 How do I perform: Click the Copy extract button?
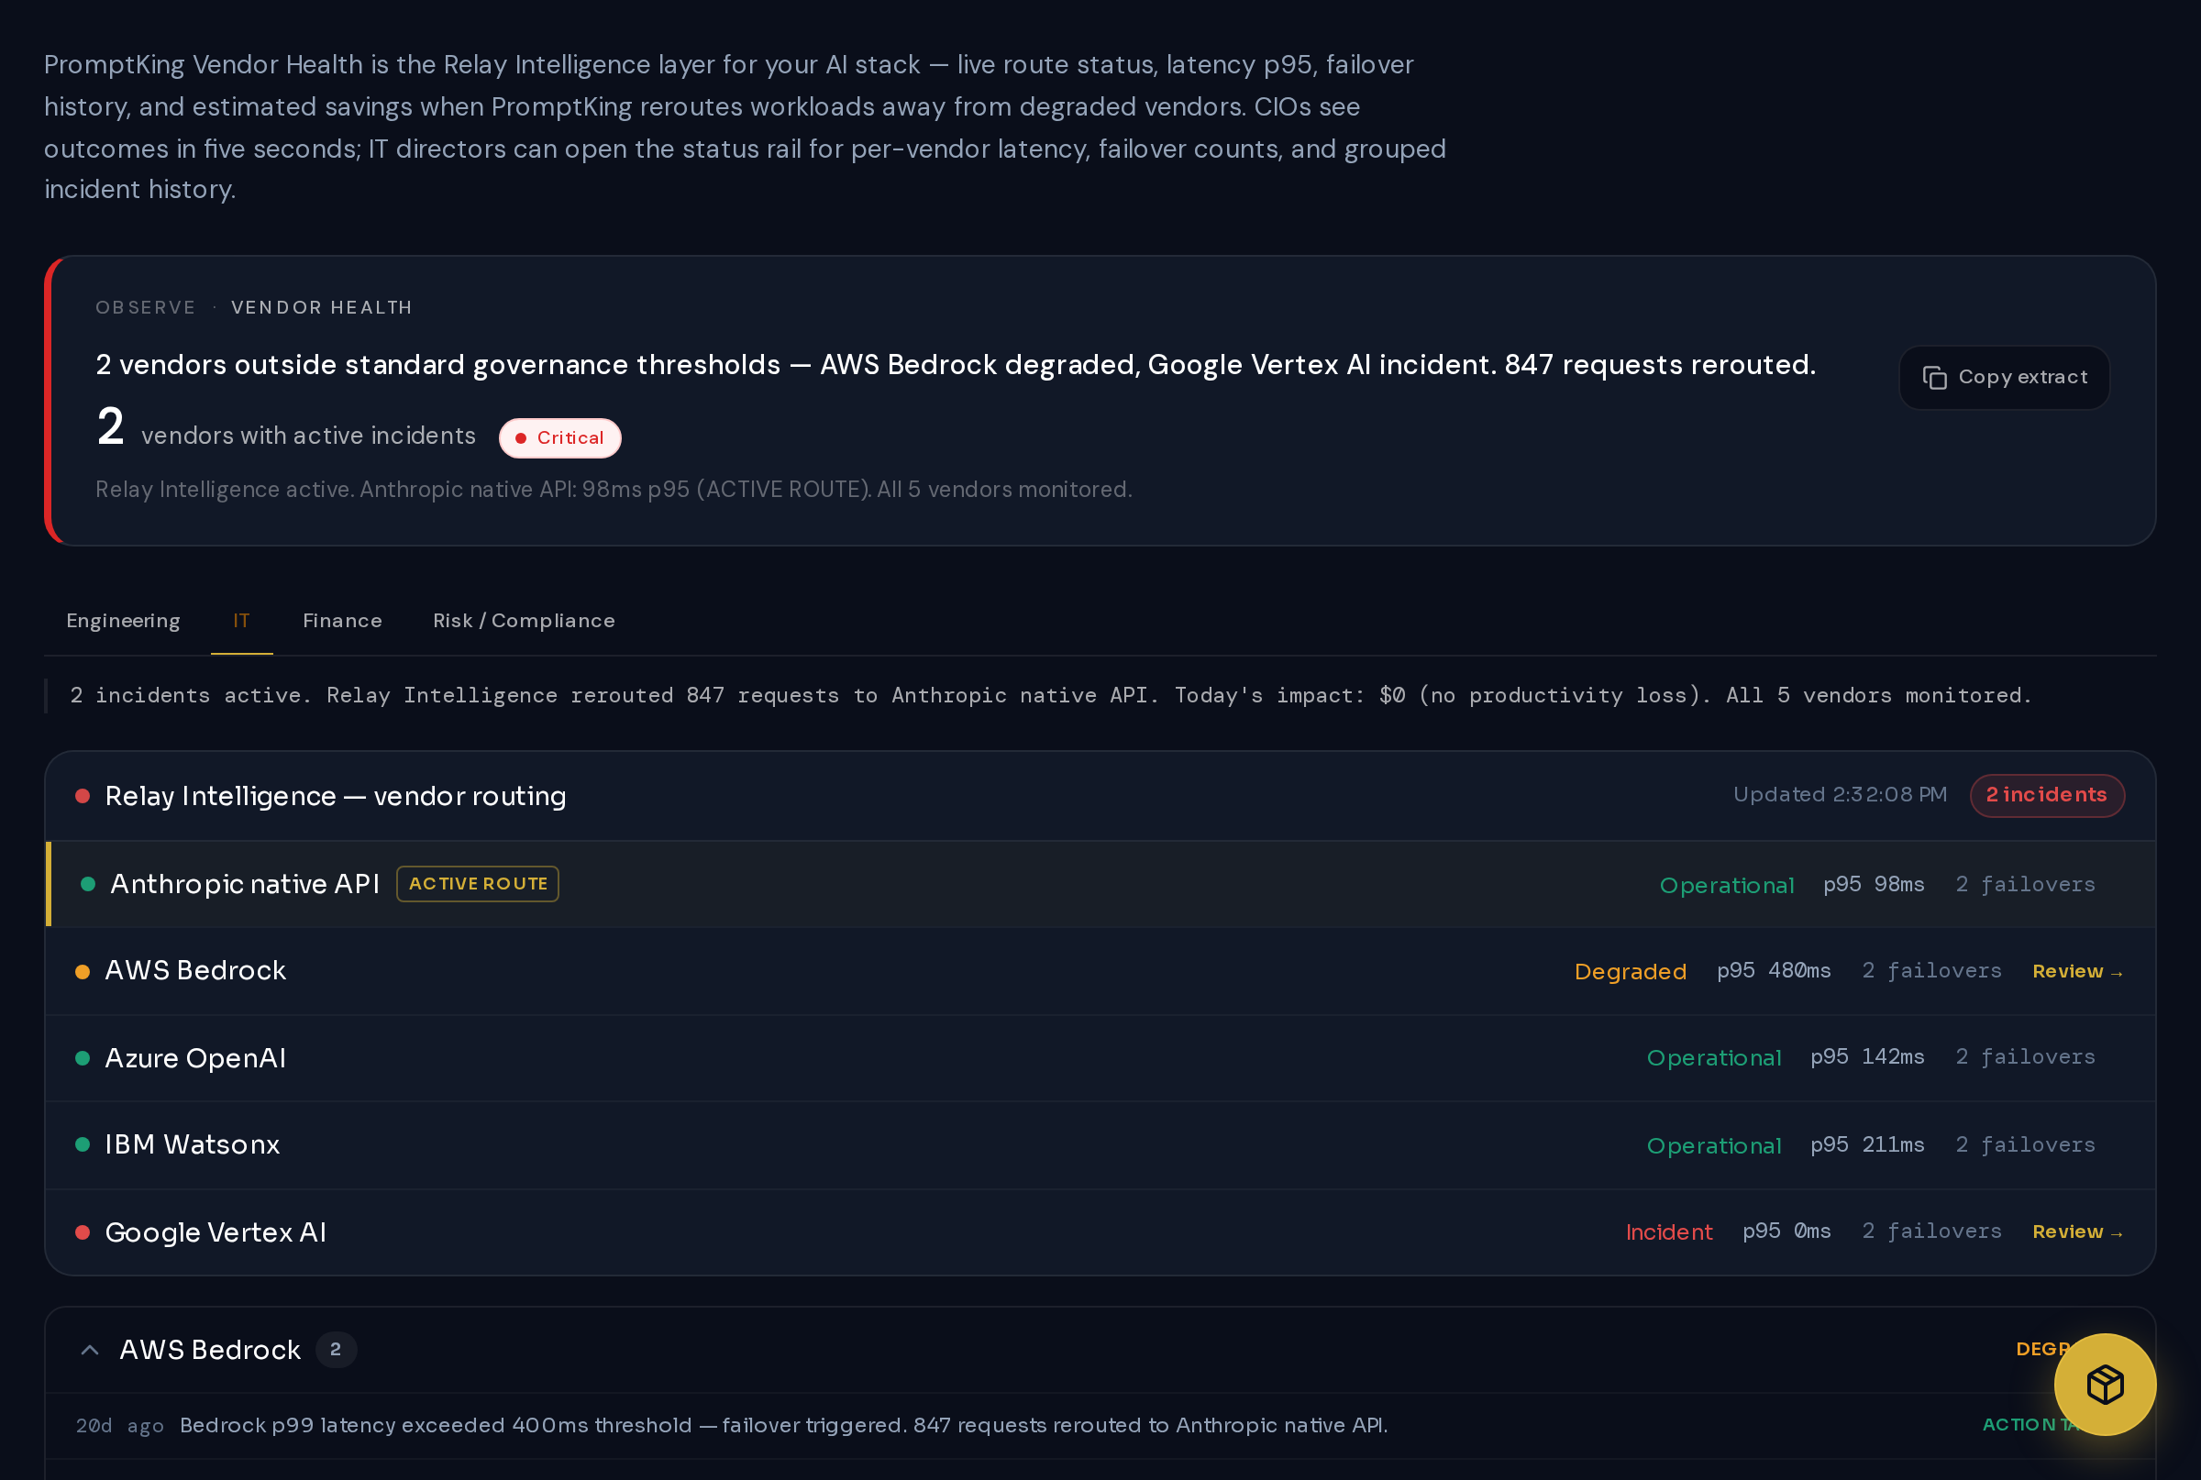(x=2004, y=378)
